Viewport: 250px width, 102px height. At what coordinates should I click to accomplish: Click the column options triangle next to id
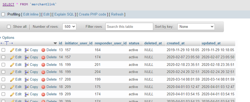pos(55,43)
